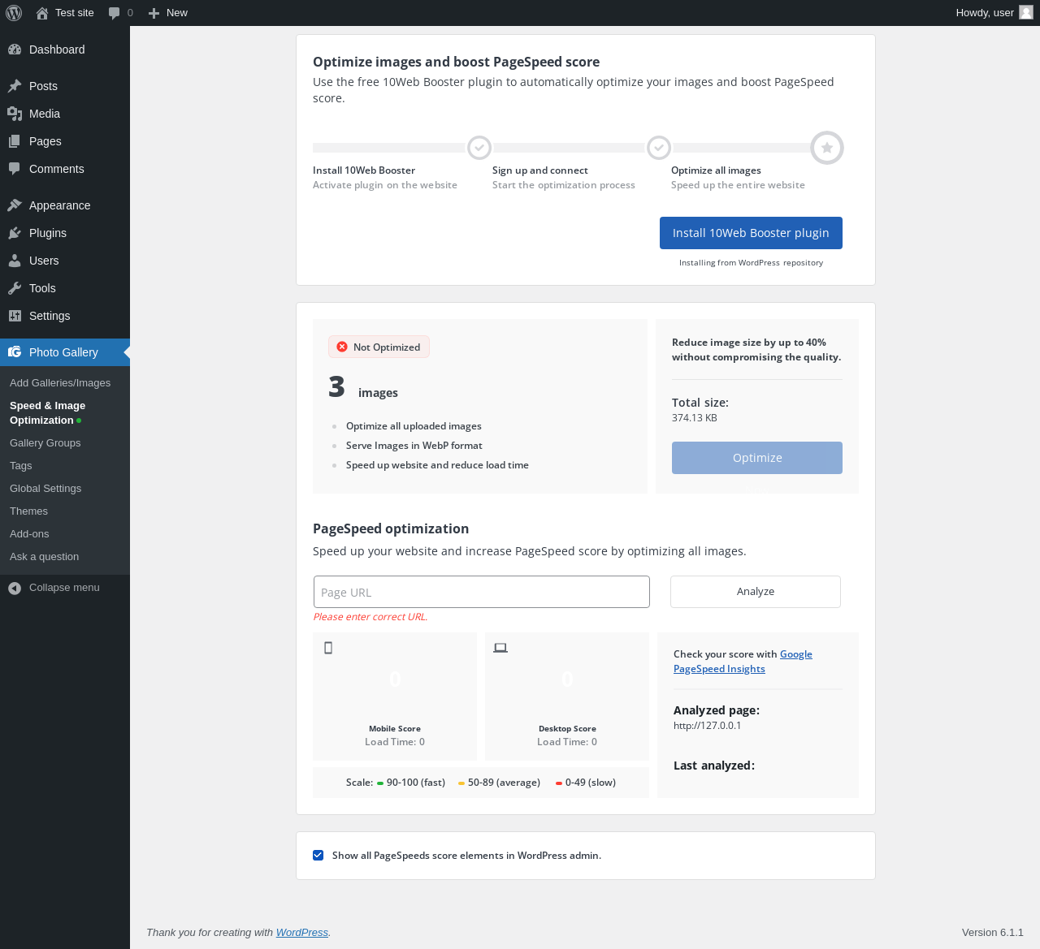Screen dimensions: 1040x949
Task: Click the Optimize all images star icon
Action: click(827, 148)
